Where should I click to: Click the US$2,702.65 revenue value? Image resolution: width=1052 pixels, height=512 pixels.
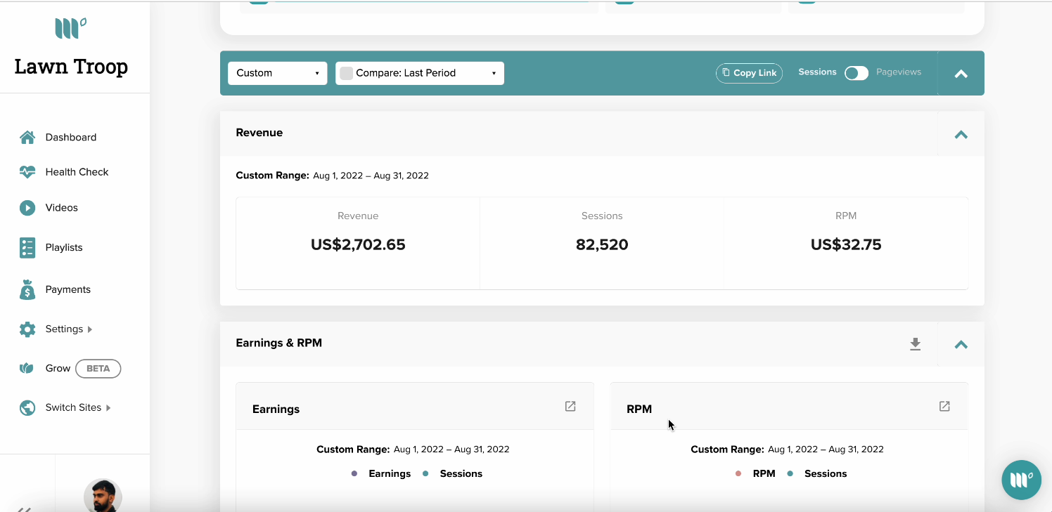(x=358, y=244)
